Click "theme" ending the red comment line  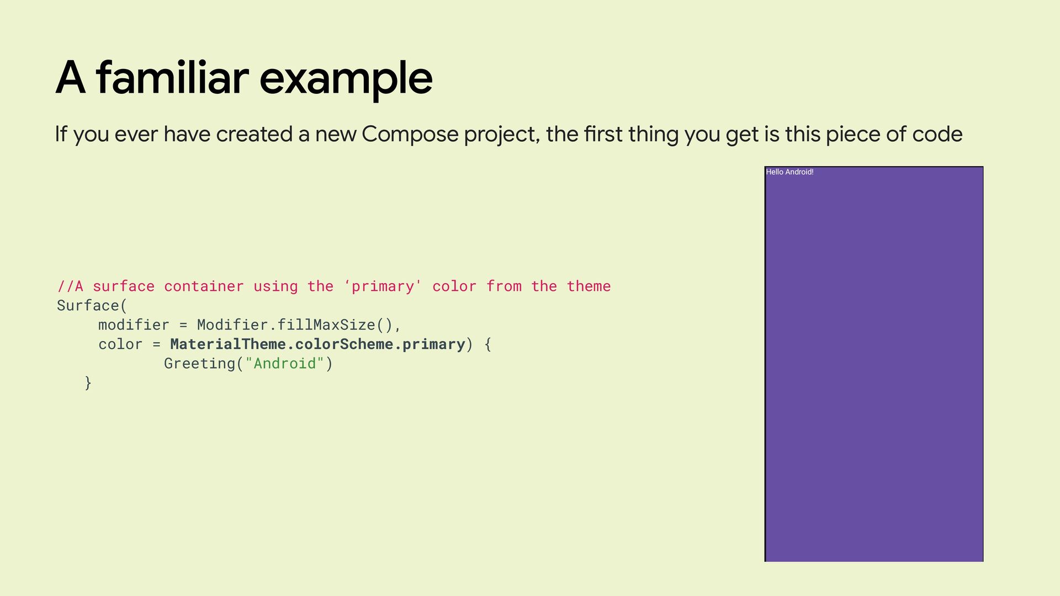click(589, 286)
